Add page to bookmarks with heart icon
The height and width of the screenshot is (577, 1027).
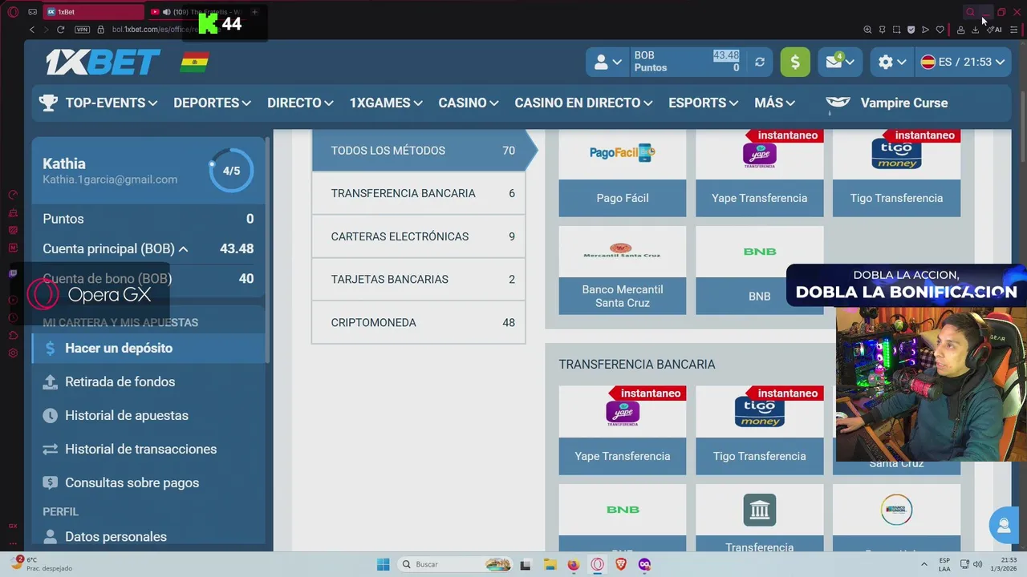pos(940,30)
